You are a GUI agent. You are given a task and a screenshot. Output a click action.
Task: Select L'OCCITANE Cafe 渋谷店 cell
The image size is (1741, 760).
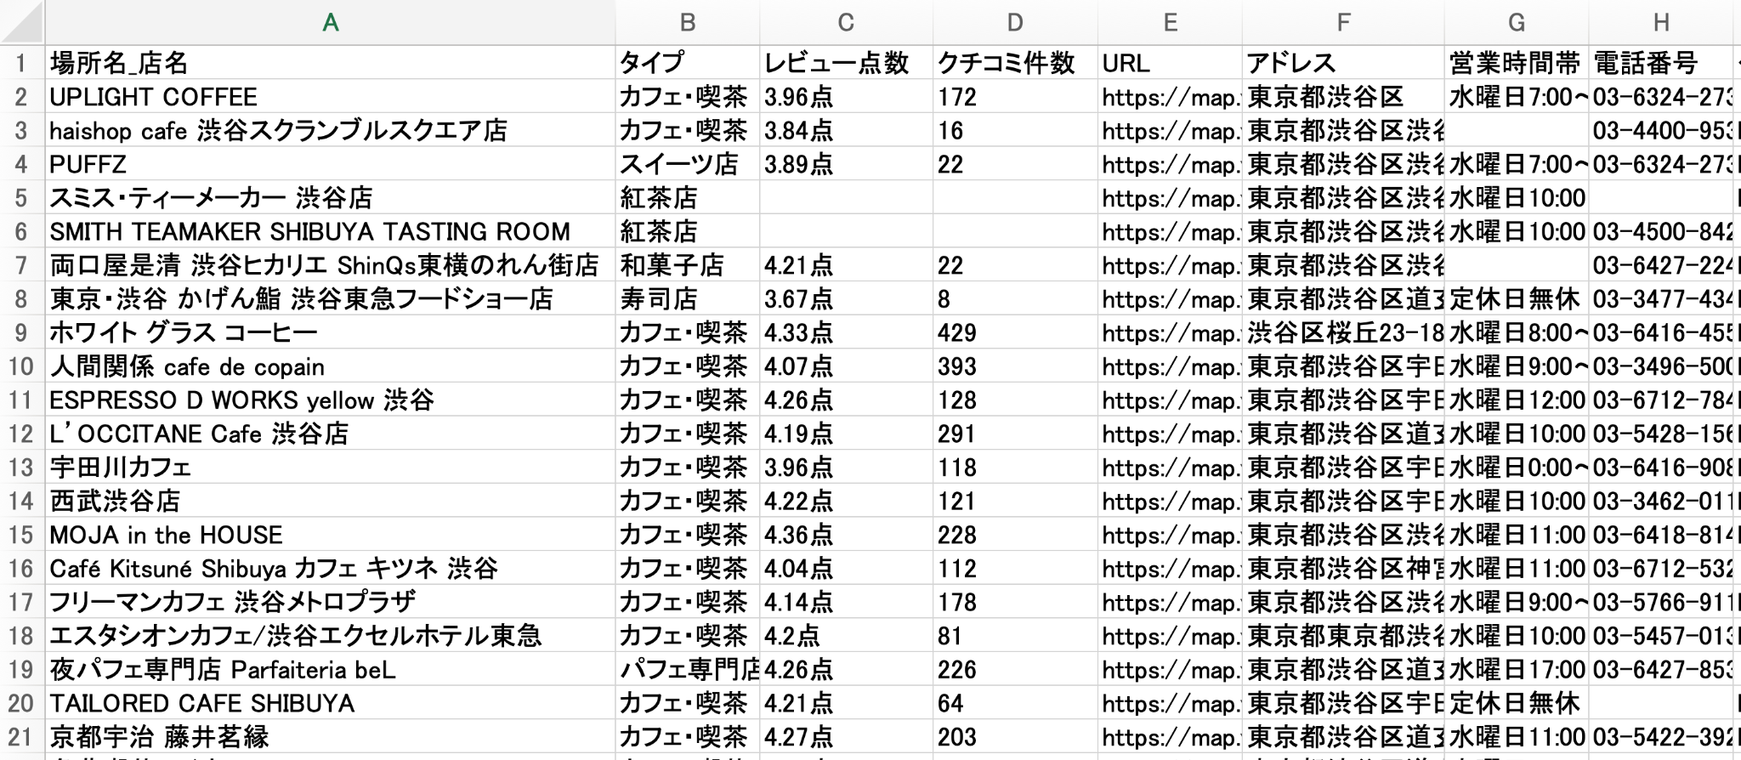(330, 434)
